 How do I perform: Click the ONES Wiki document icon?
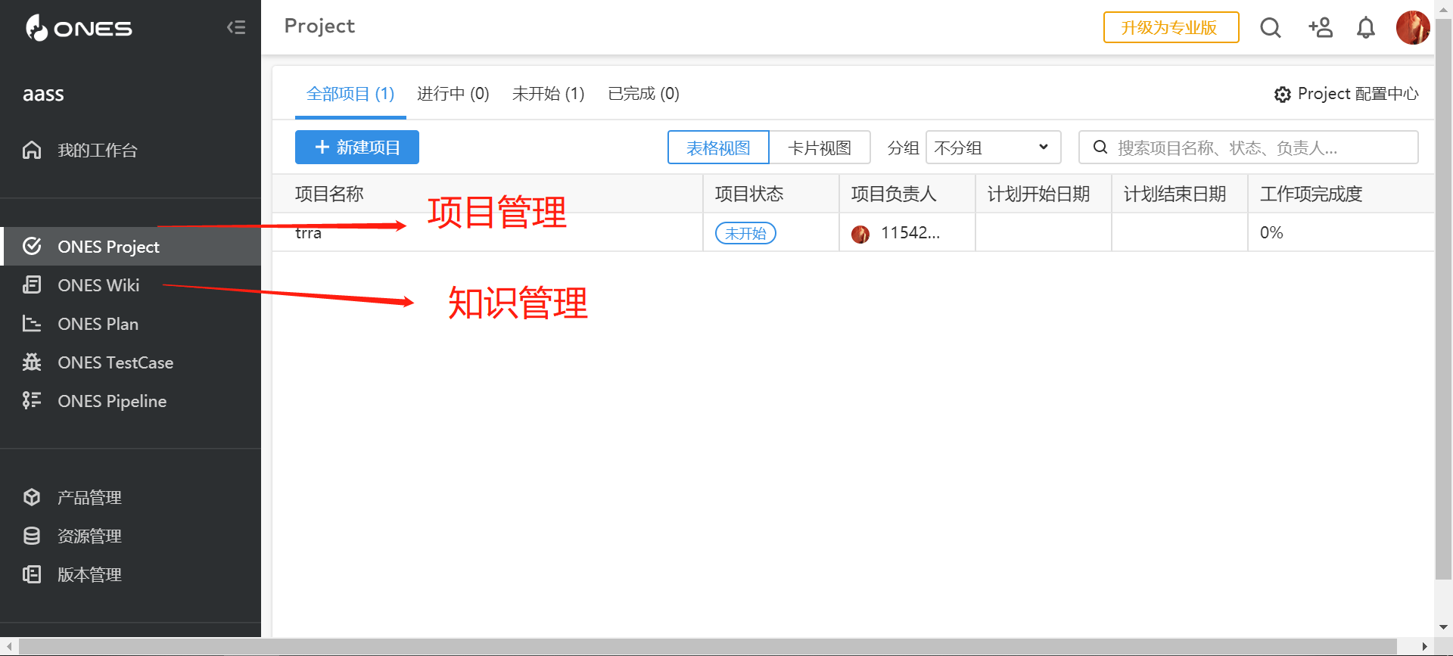click(32, 284)
